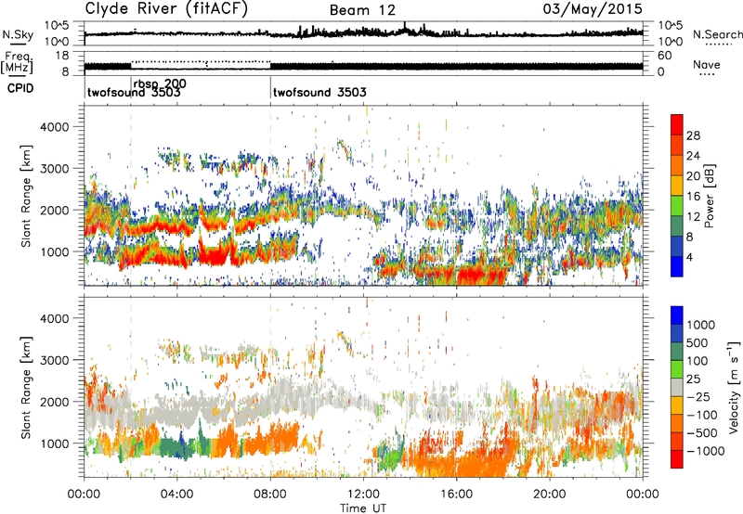743x514 pixels.
Task: Click the '04:00' time tick label
Action: 177,495
